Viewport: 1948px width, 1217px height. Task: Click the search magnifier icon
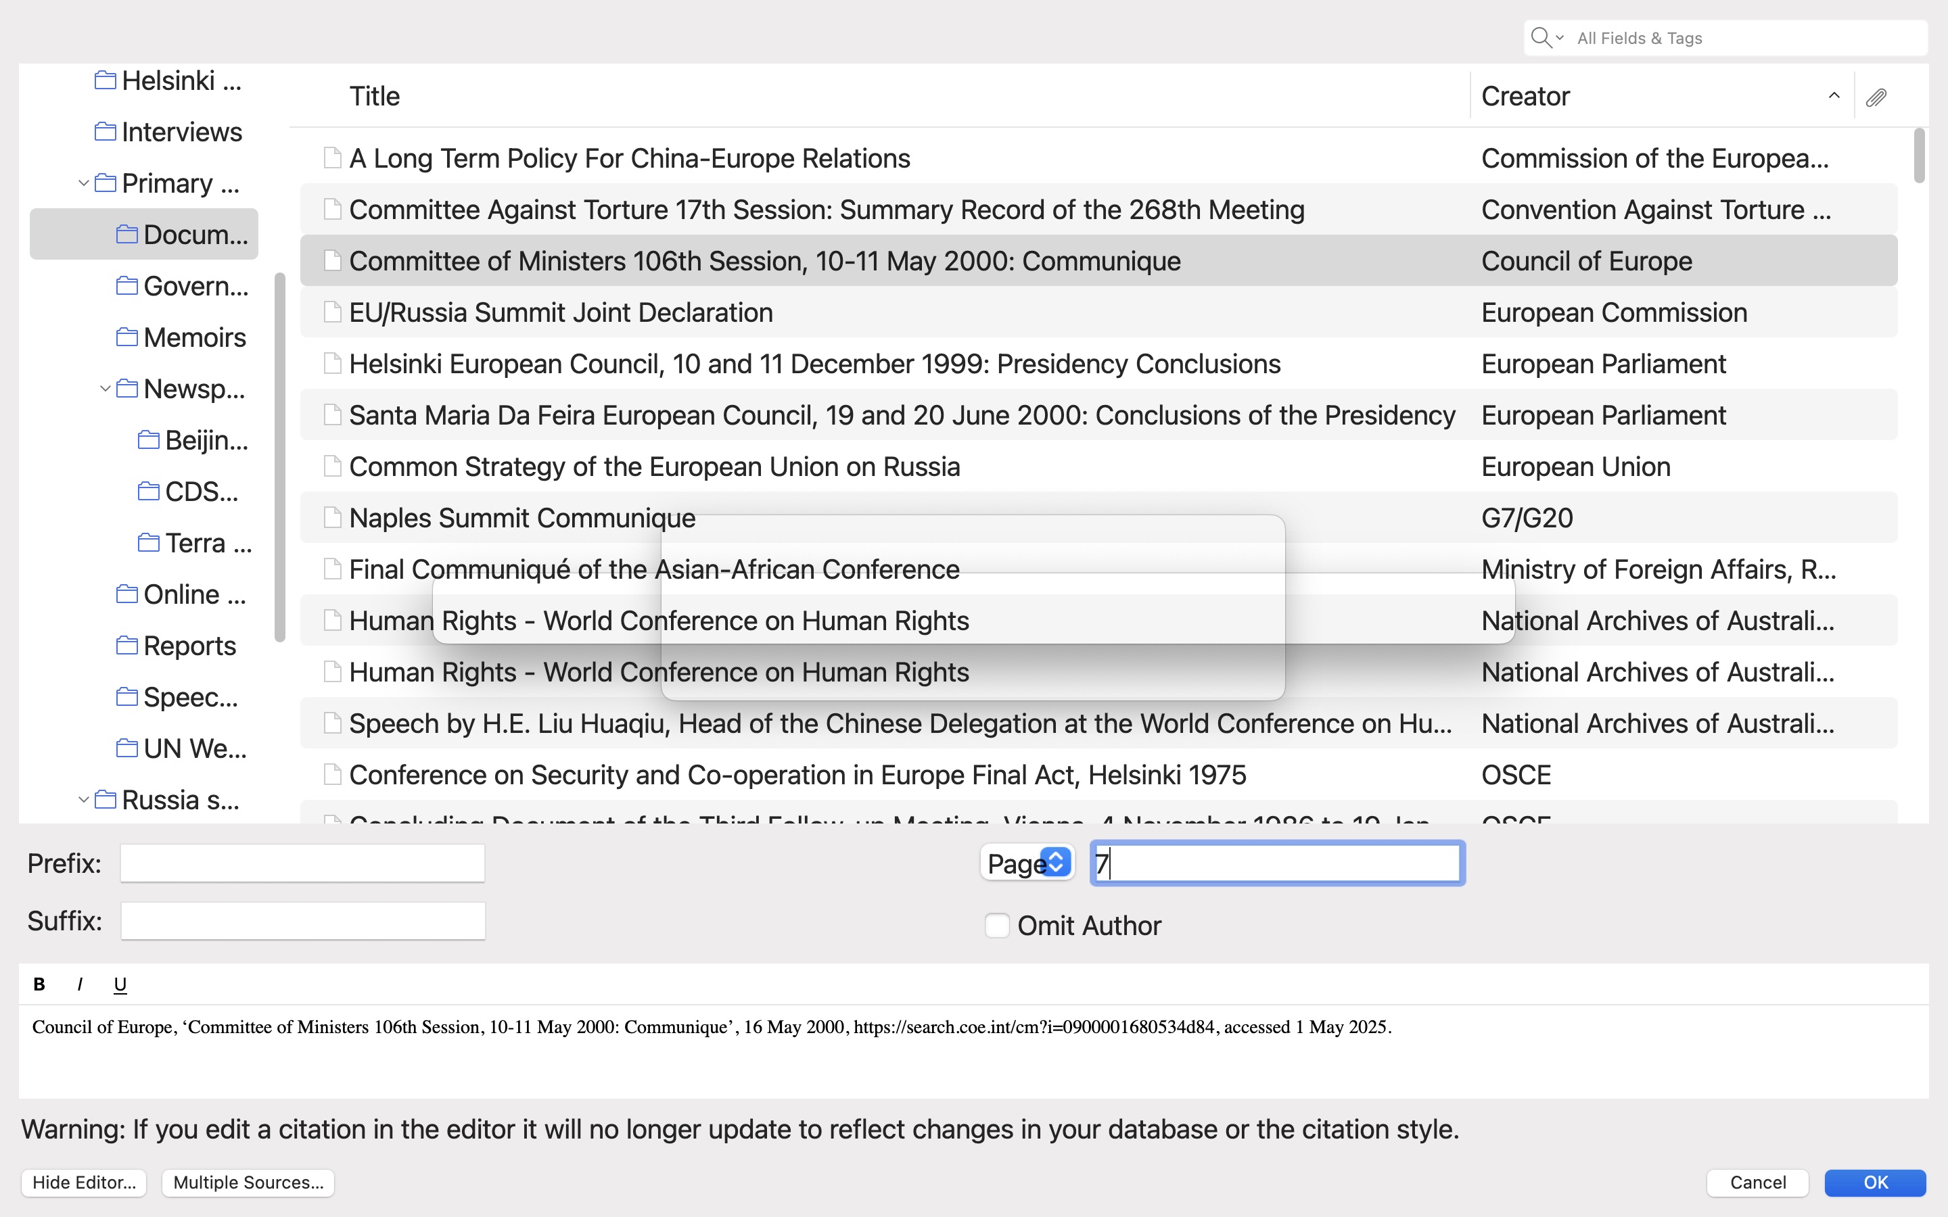[x=1541, y=38]
